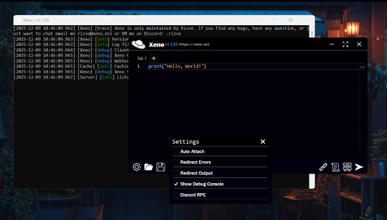Click the [Cache] log line in console

point(71,66)
